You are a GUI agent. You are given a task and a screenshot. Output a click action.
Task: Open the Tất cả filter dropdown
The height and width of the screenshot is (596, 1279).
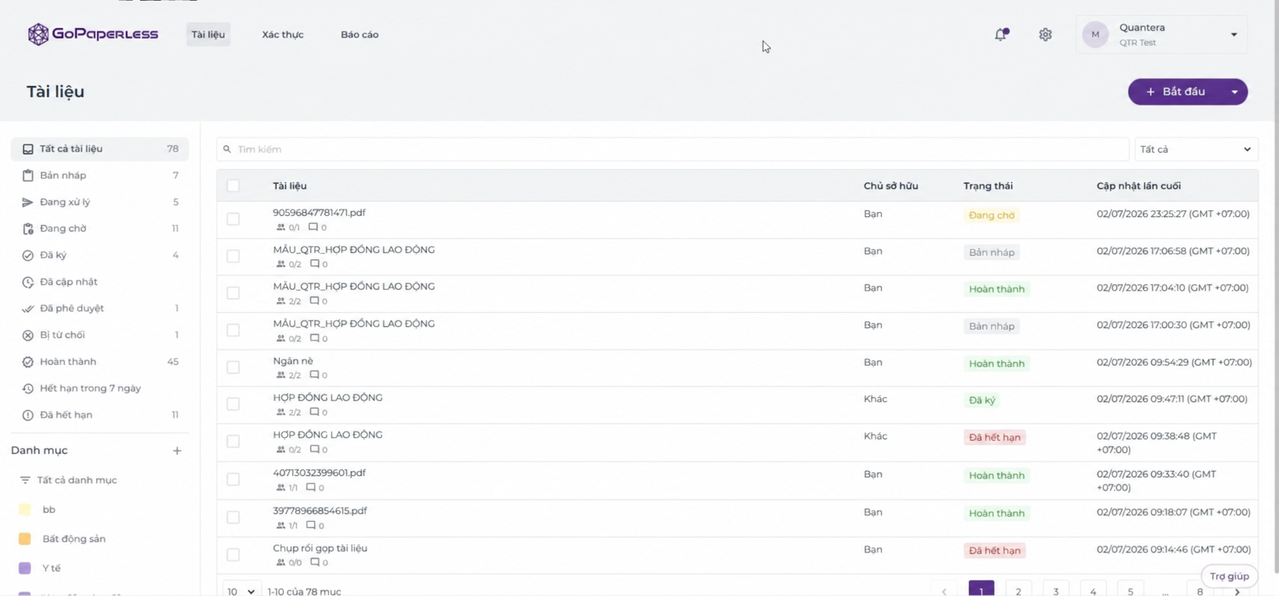pos(1196,149)
